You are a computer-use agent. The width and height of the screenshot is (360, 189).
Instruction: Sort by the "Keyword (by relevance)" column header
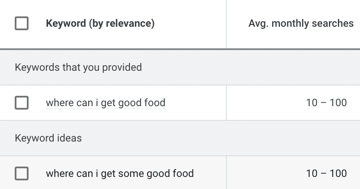pyautogui.click(x=100, y=23)
